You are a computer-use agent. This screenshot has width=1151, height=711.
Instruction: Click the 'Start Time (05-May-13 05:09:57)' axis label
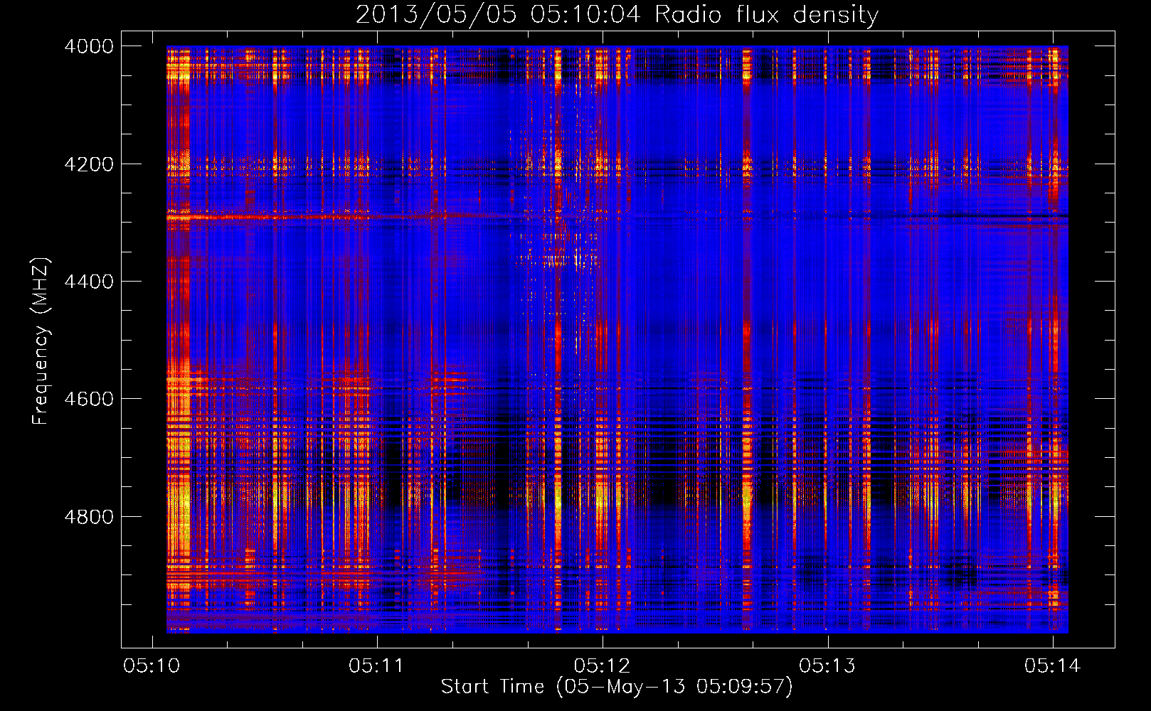[617, 687]
